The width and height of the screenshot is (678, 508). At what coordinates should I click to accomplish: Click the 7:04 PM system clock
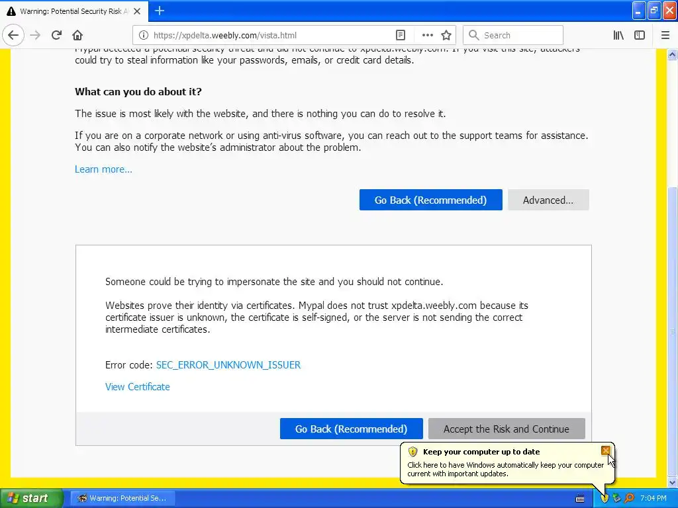tap(654, 498)
